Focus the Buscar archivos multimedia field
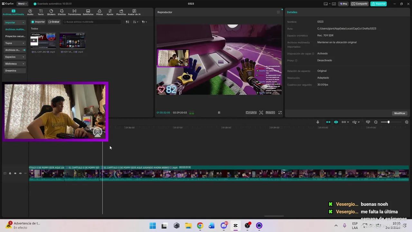412x232 pixels. [92, 22]
